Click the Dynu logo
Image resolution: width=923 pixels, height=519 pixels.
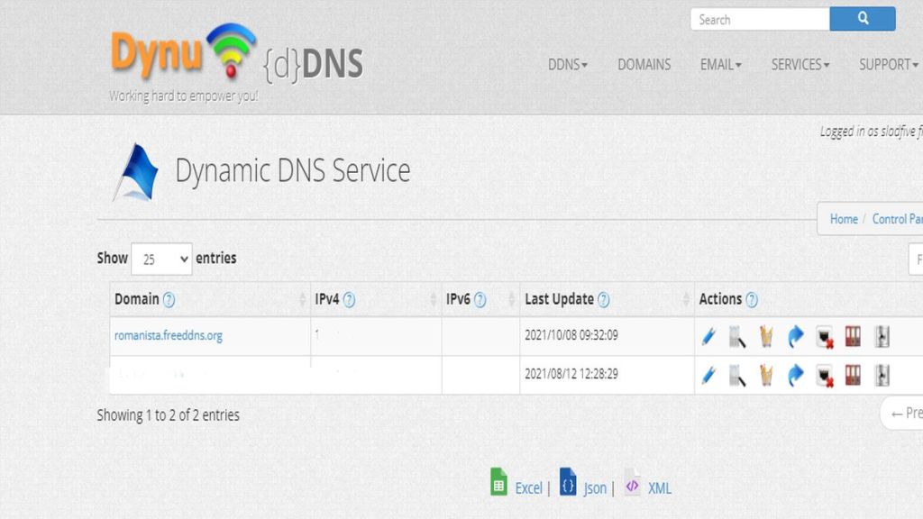[x=184, y=51]
